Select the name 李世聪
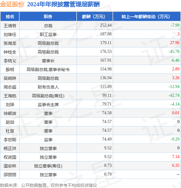 point(10,140)
